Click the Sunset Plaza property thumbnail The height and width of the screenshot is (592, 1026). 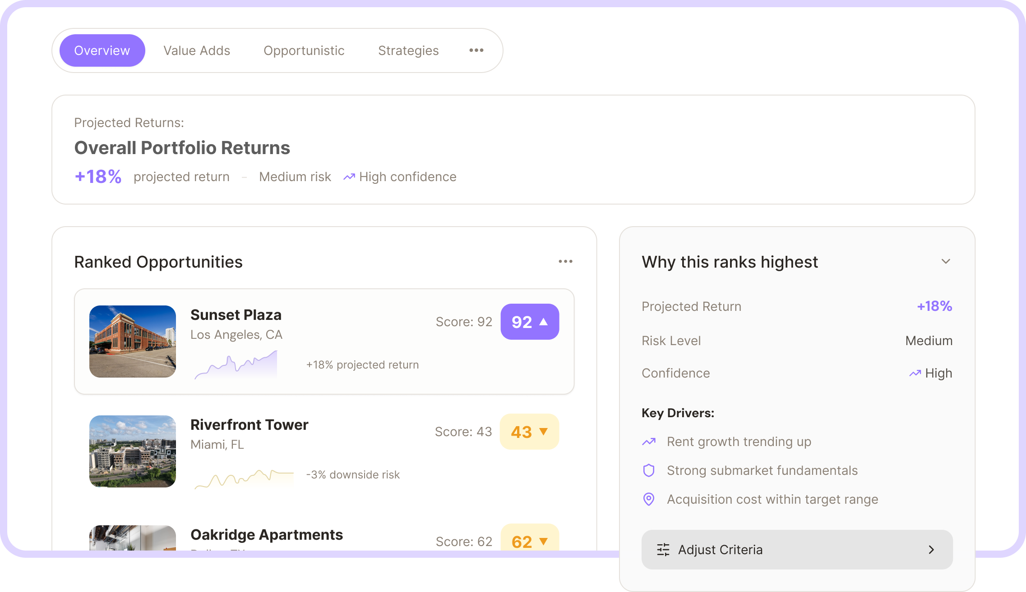point(132,342)
